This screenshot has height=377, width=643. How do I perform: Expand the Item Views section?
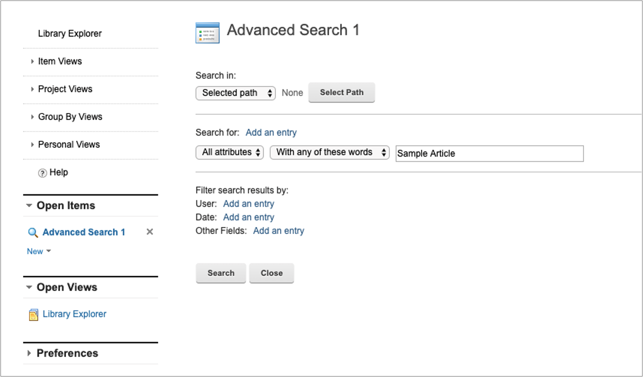click(32, 61)
